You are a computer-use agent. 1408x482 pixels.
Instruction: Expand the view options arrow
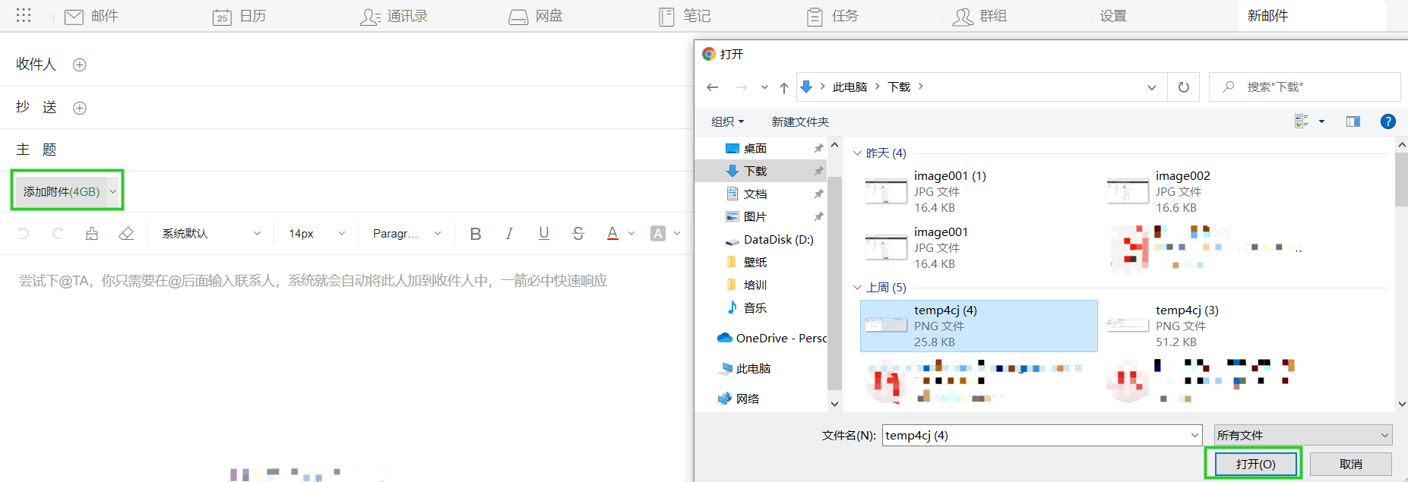(x=1321, y=121)
